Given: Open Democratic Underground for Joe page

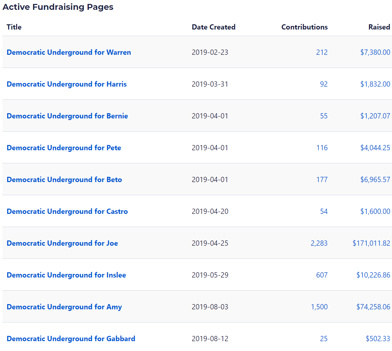Looking at the screenshot, I should 62,243.
